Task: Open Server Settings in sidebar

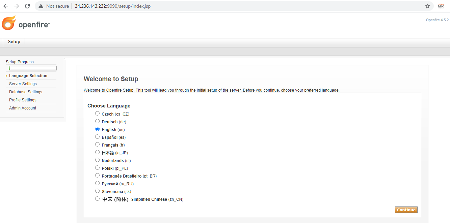Action: [x=23, y=84]
